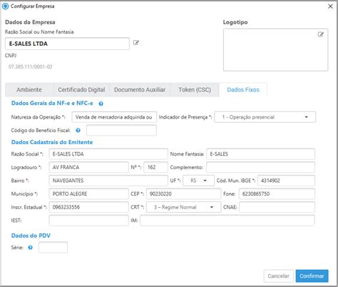Click the Nº field with 162
This screenshot has width=338, height=287.
tap(156, 167)
